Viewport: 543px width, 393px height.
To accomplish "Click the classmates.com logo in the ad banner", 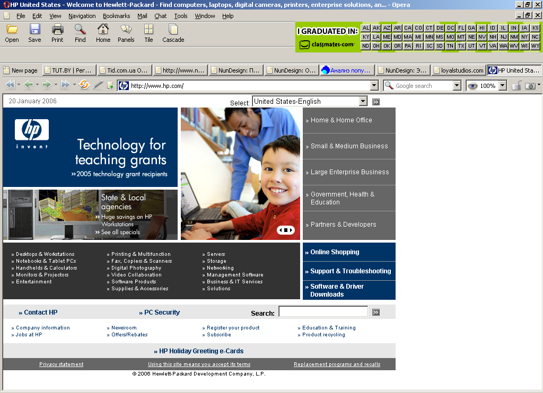I will click(327, 44).
